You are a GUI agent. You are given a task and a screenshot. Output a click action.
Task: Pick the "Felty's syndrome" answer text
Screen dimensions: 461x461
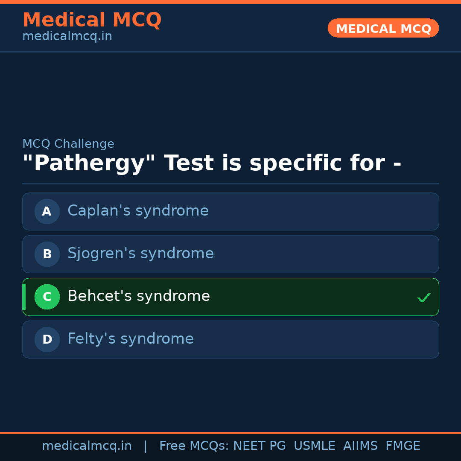coord(131,339)
